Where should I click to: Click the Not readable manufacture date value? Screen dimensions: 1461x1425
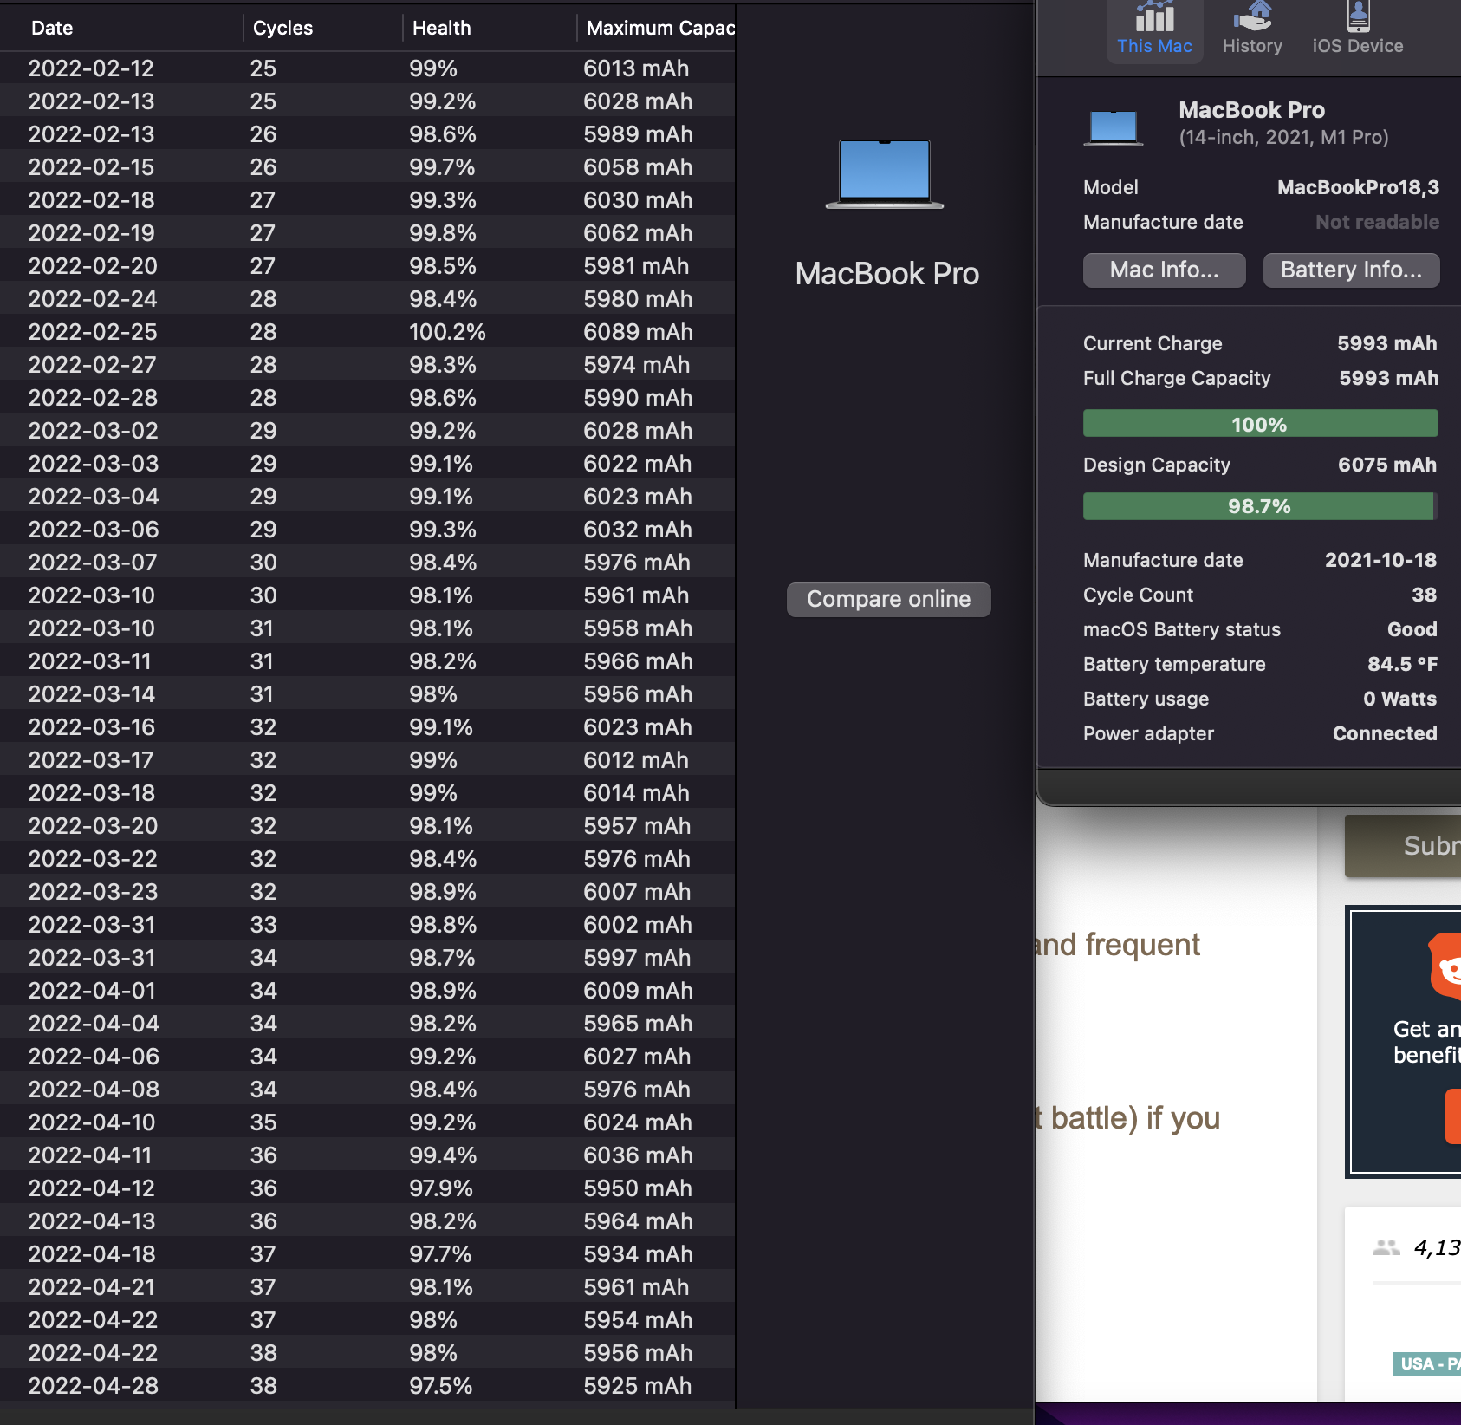pos(1377,222)
